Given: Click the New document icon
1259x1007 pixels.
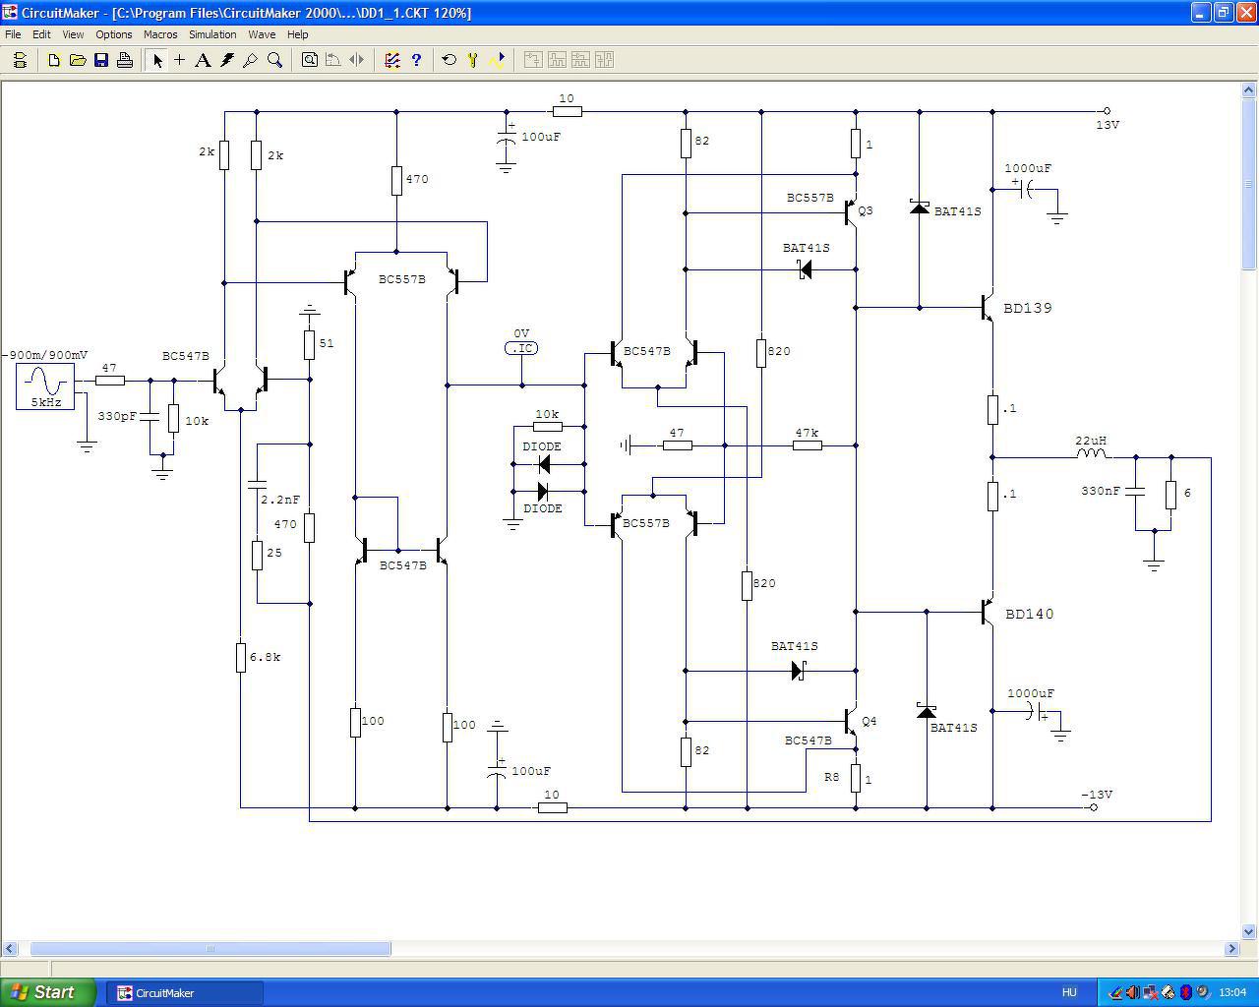Looking at the screenshot, I should coord(54,60).
